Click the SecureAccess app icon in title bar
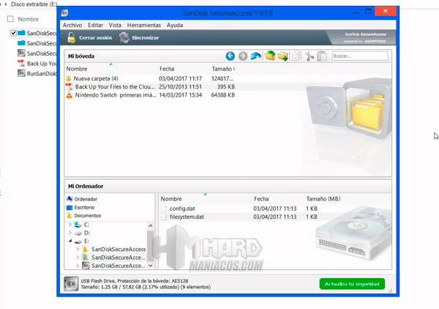Viewport: 439px width, 309px height. coord(64,13)
